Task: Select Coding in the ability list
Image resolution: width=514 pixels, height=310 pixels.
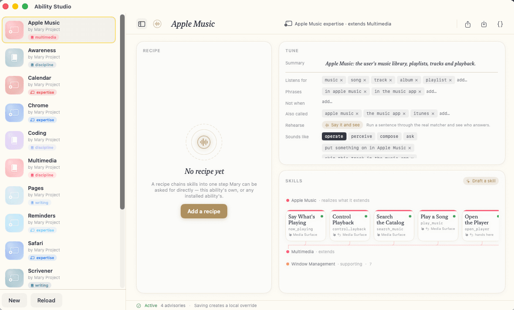Action: [x=59, y=140]
